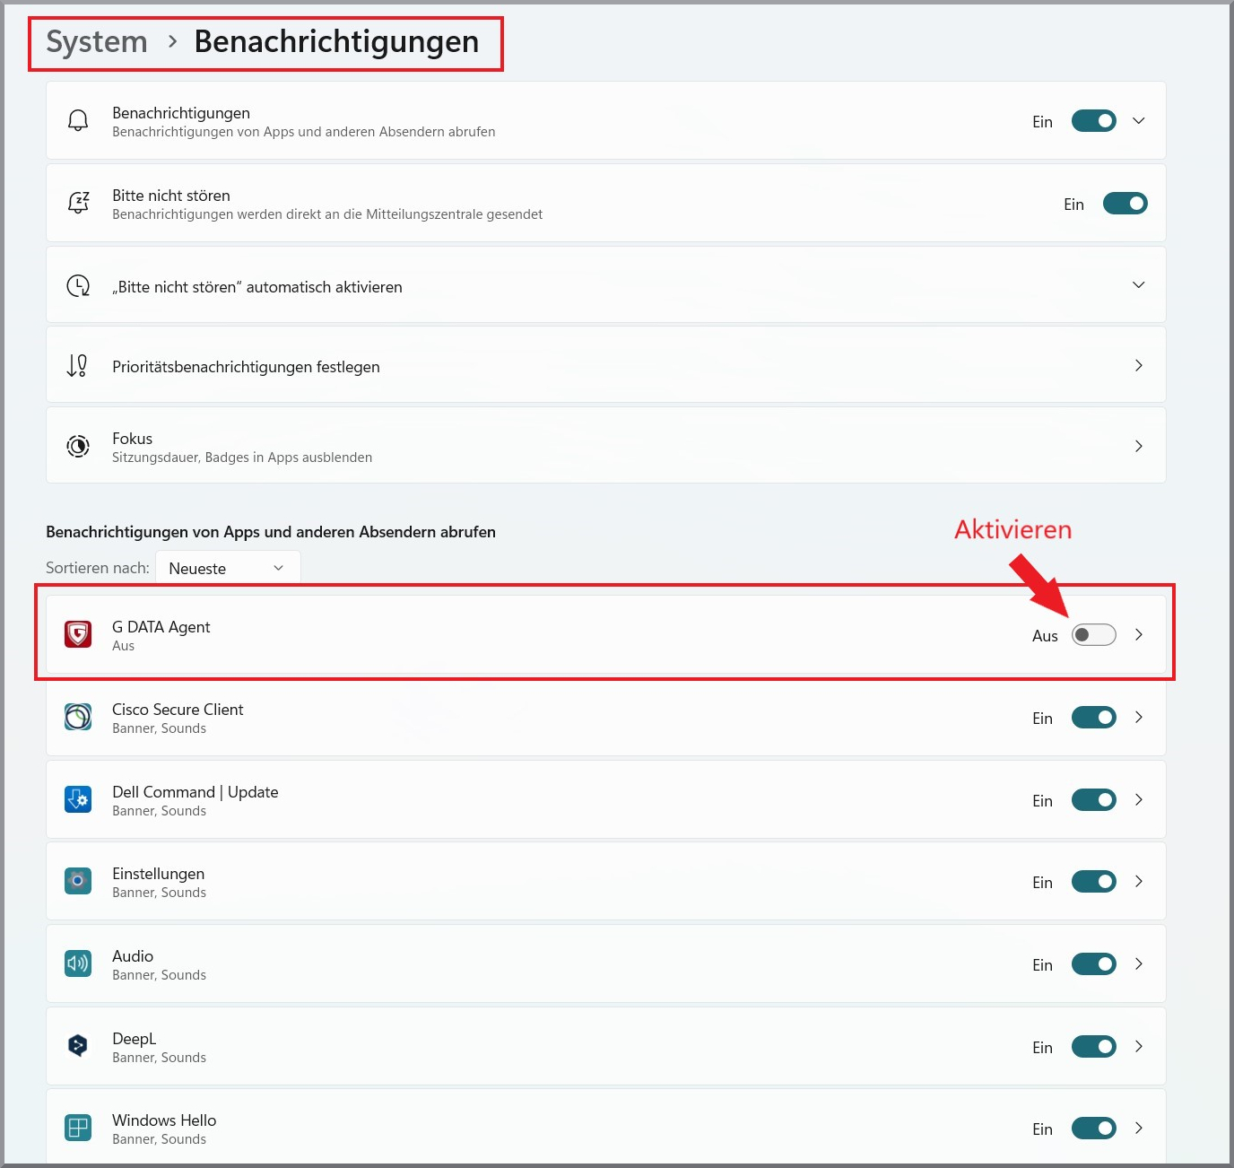This screenshot has height=1168, width=1234.
Task: Click the Bitte nicht stören snooze bell icon
Action: pyautogui.click(x=78, y=203)
